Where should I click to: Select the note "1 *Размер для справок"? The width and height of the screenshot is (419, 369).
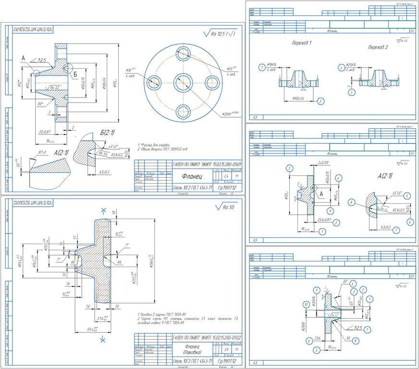(x=154, y=145)
